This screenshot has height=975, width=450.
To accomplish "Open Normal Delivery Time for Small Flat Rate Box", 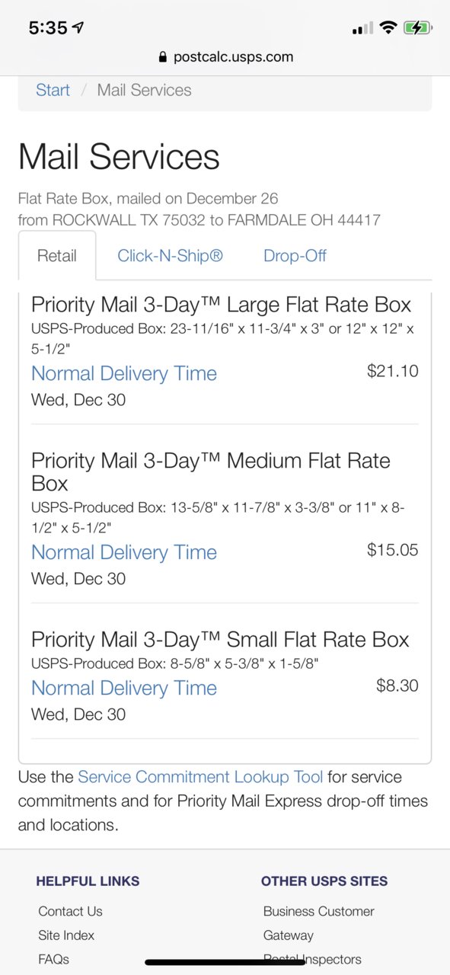I will [x=124, y=688].
